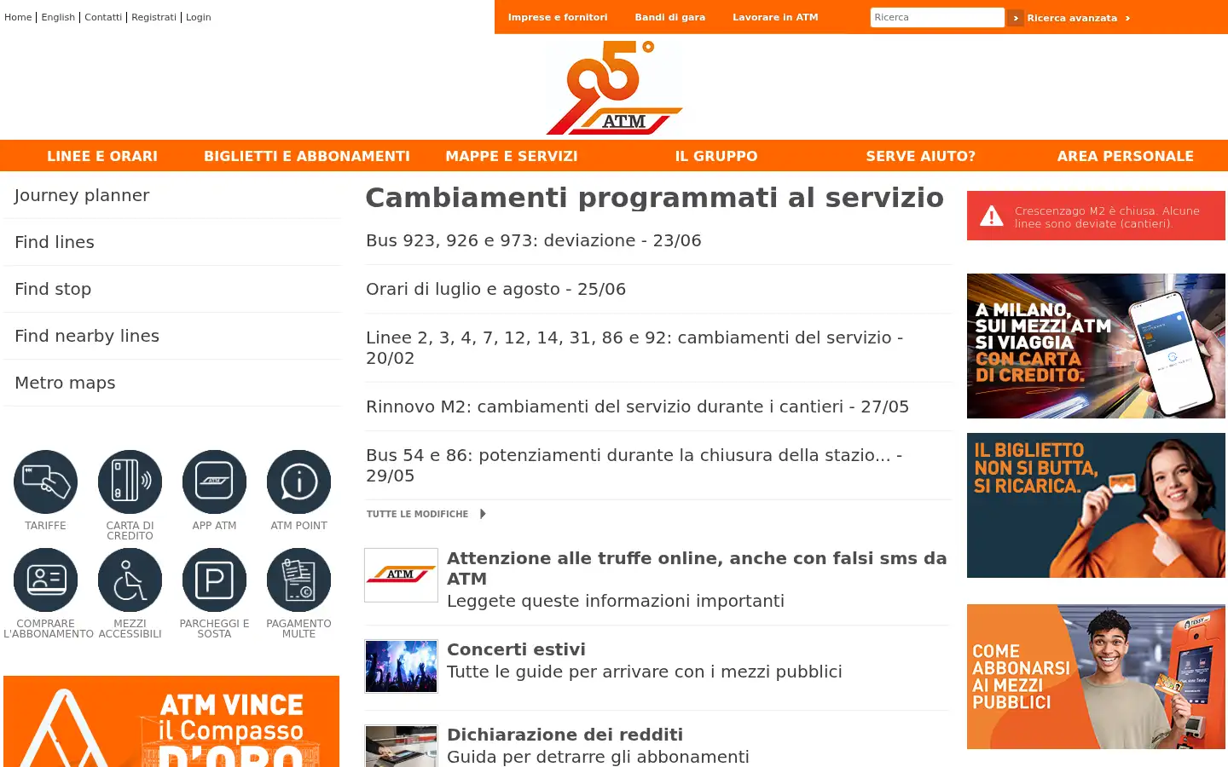Image resolution: width=1228 pixels, height=767 pixels.
Task: Click Dichiarazione dei redditi thumbnail image
Action: (401, 747)
